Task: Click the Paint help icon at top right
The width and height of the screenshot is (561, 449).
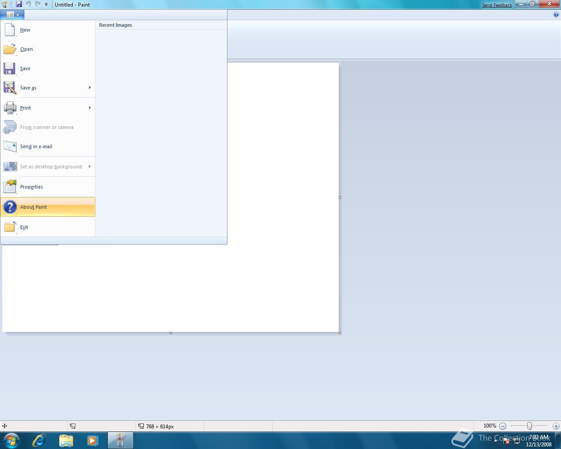Action: (x=557, y=14)
